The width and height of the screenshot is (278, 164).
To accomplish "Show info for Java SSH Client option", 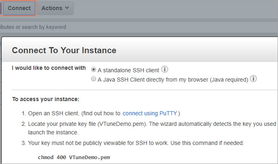I will point(253,79).
